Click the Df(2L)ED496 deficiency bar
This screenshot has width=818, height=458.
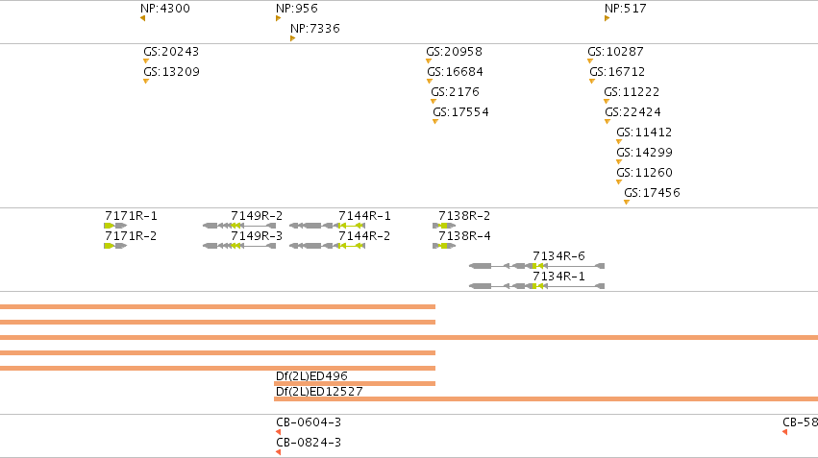[355, 384]
